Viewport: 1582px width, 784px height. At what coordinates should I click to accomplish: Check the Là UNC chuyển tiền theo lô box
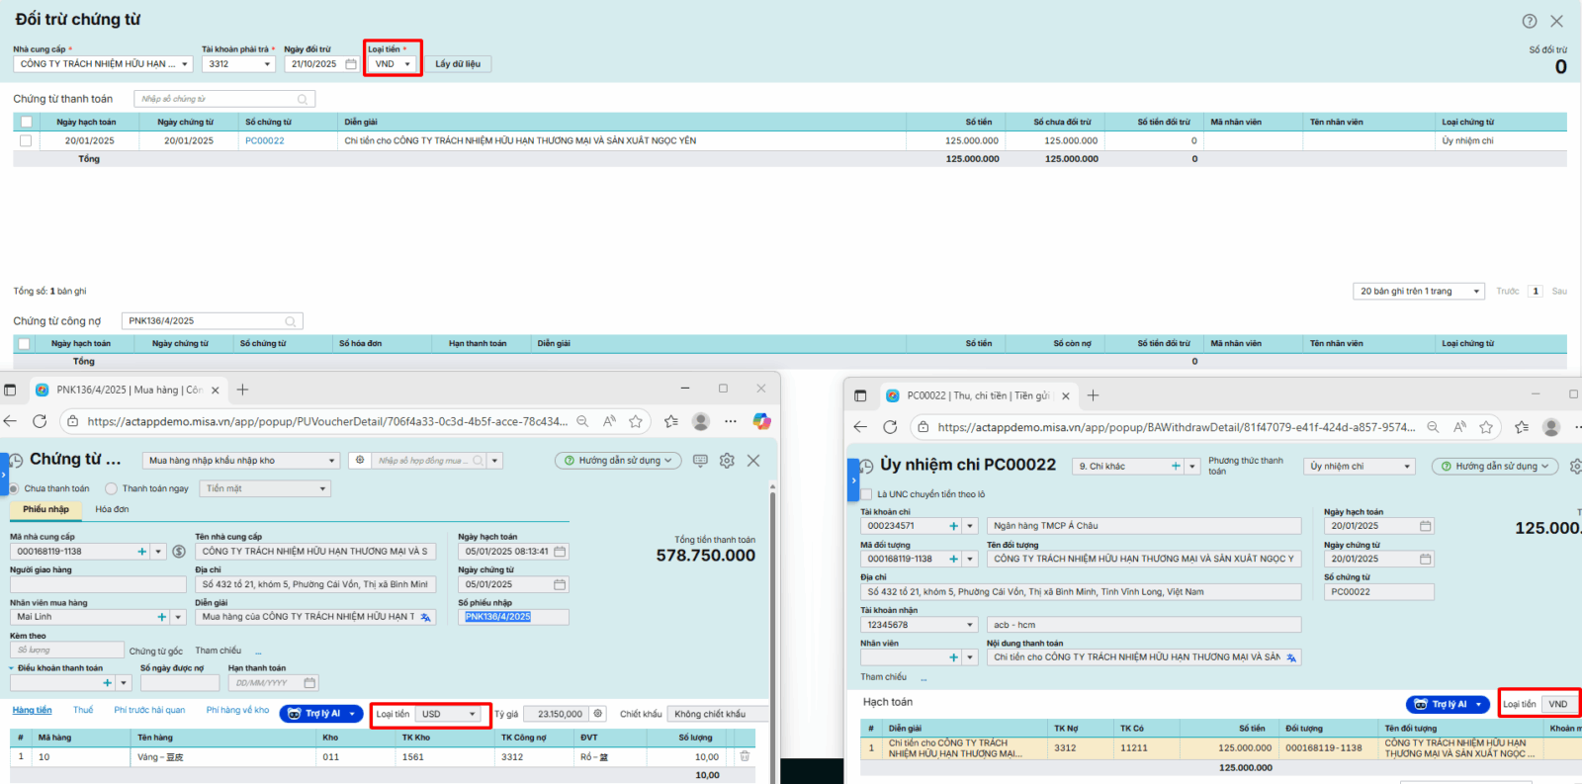click(x=867, y=494)
